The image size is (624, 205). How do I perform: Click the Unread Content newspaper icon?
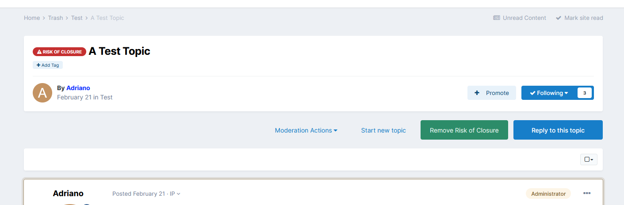[497, 18]
